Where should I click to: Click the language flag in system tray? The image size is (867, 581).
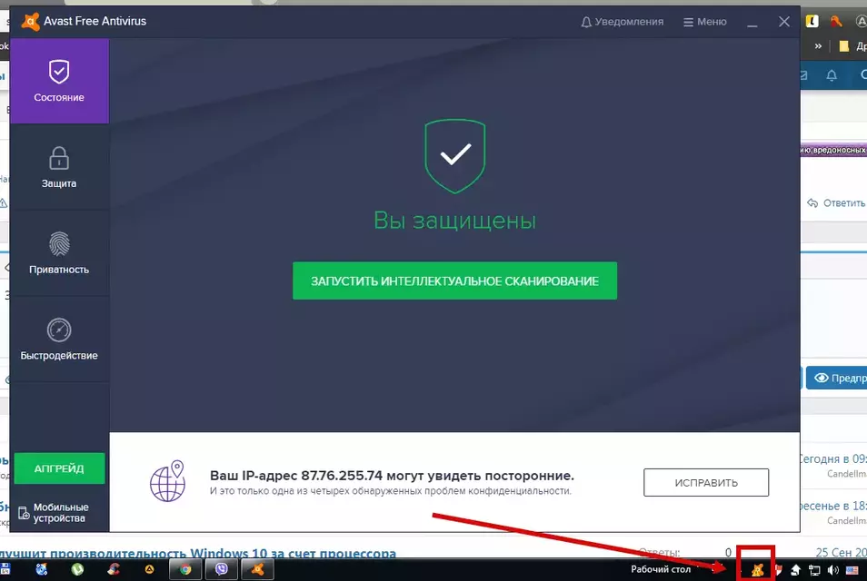852,570
